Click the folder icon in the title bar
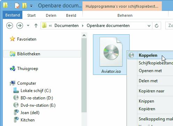Image resolution: width=173 pixels, height=126 pixels. pyautogui.click(x=5, y=5)
